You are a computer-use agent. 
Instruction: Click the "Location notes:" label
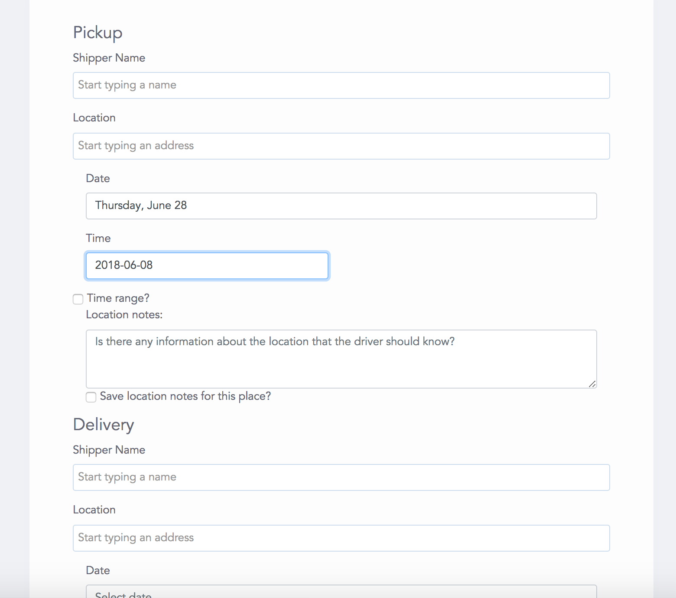click(124, 315)
